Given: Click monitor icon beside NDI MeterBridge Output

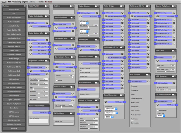Looking at the screenshot, I should click(106, 16).
